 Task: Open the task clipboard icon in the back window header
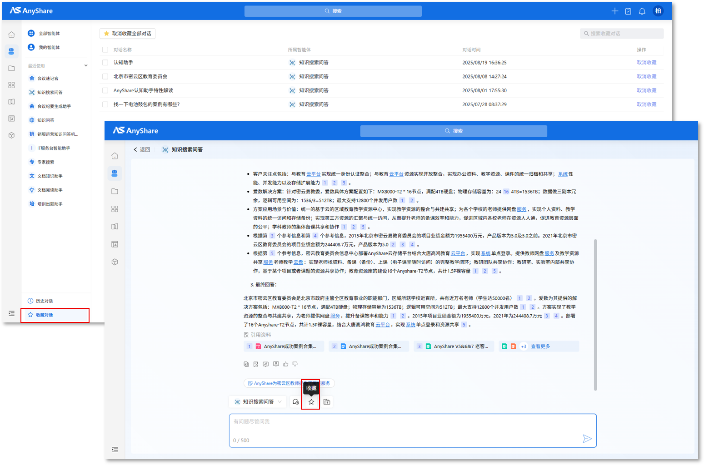click(628, 11)
